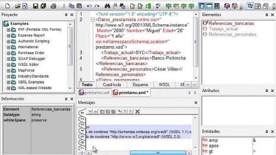
Task: Click the Find in Files icon
Action: pyautogui.click(x=122, y=6)
